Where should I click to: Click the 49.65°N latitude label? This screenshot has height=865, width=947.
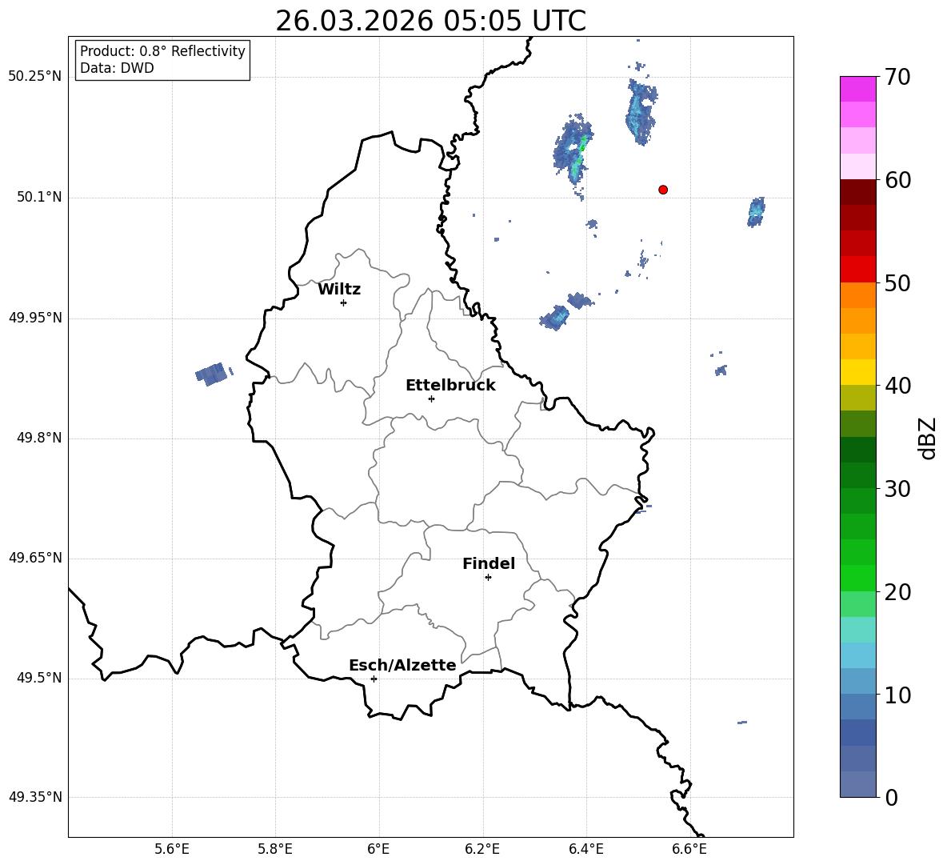coord(35,558)
